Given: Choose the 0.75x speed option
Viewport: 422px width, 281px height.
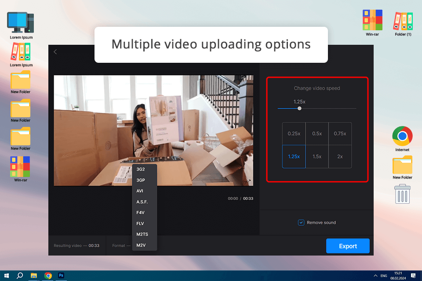Looking at the screenshot, I should coord(340,133).
